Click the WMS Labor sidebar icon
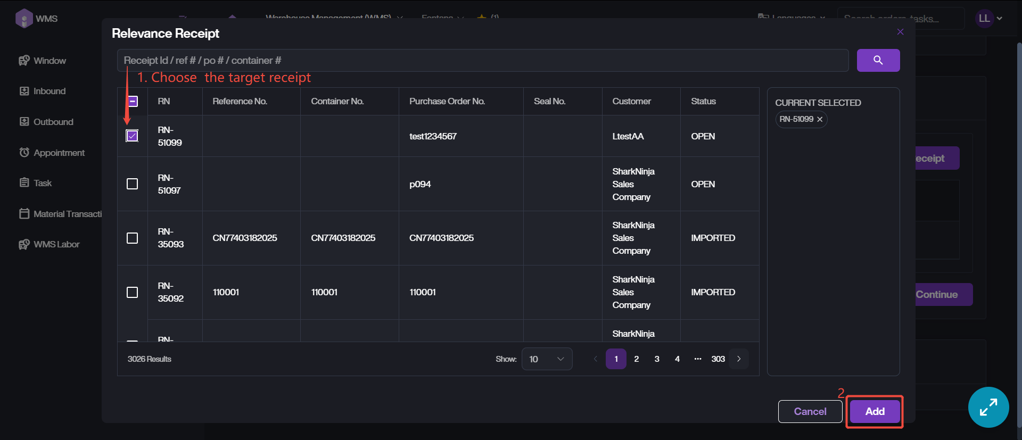The height and width of the screenshot is (440, 1022). (24, 244)
